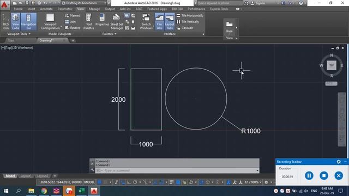The image size is (349, 196).
Task: Expand the Palettes panel
Action: coord(109,34)
